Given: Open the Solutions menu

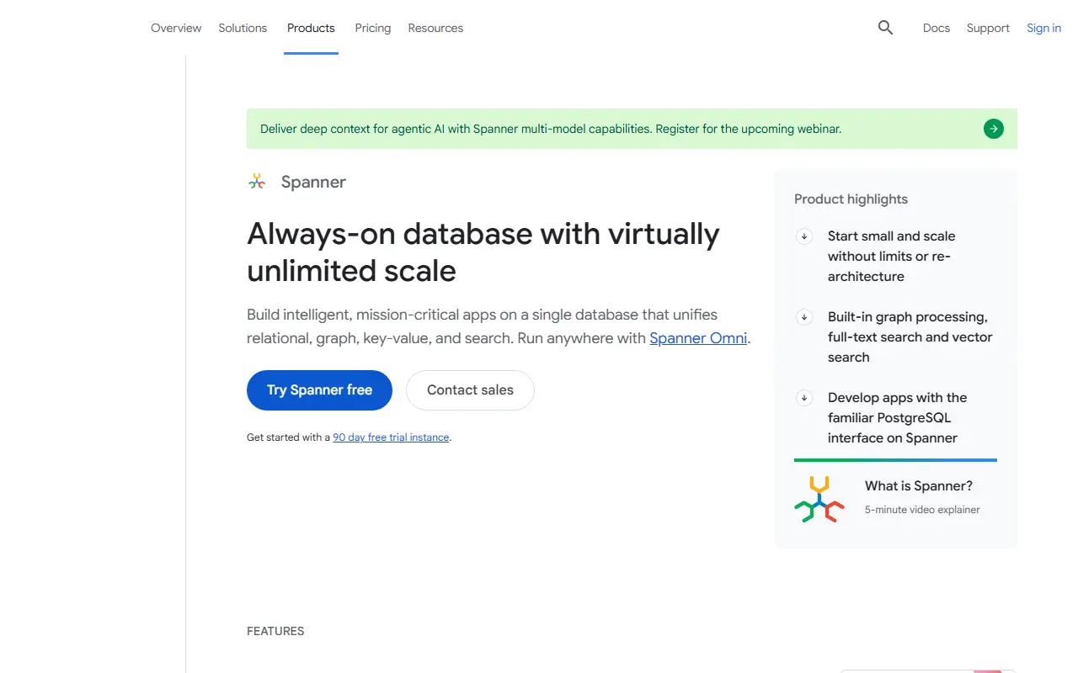Looking at the screenshot, I should click(x=243, y=28).
